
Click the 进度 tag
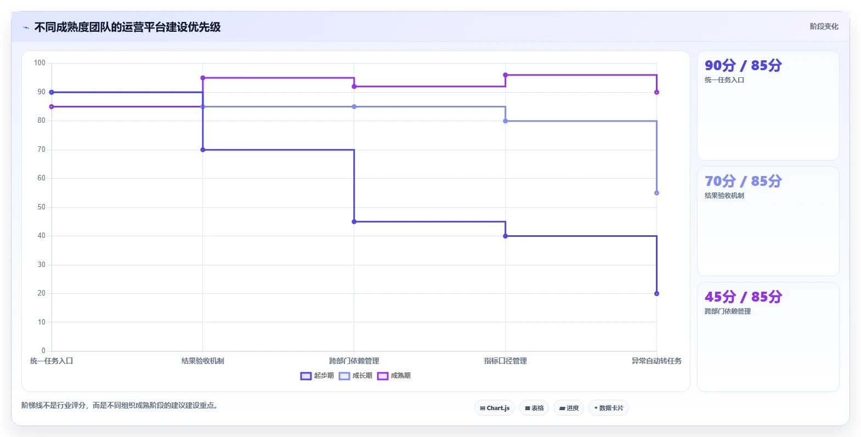point(569,408)
